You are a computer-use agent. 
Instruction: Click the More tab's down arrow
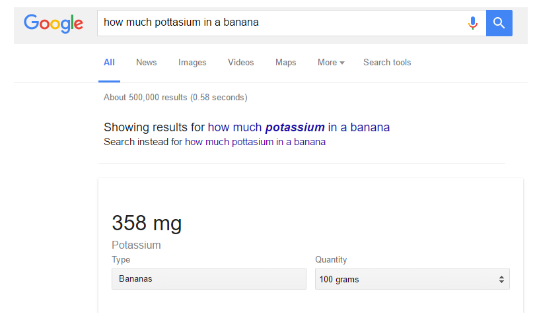(342, 63)
